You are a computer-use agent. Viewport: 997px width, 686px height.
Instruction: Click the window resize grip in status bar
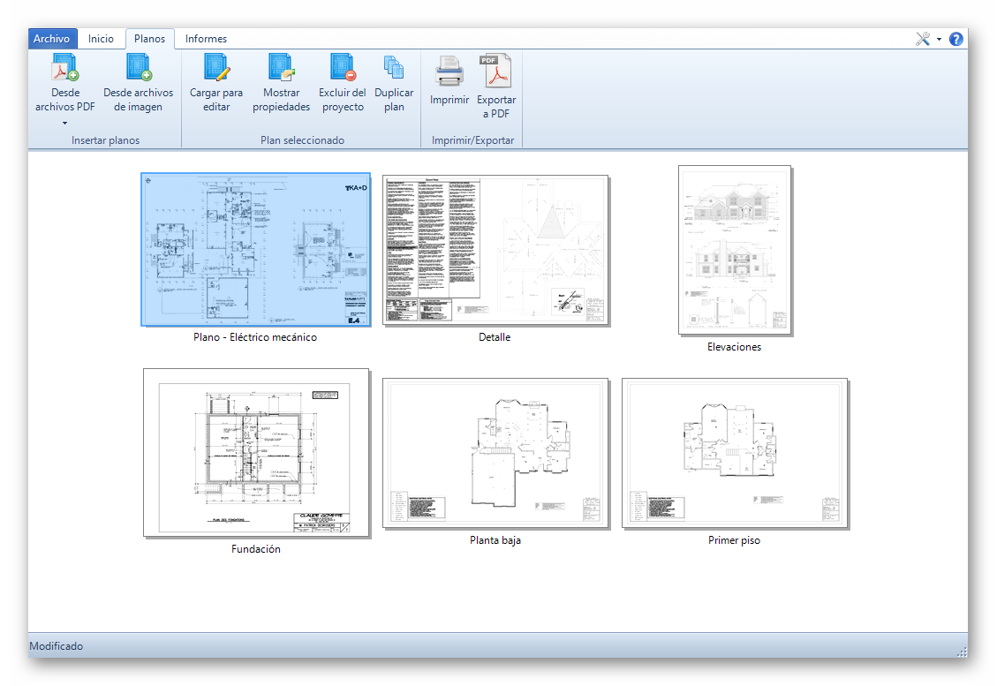pos(962,652)
